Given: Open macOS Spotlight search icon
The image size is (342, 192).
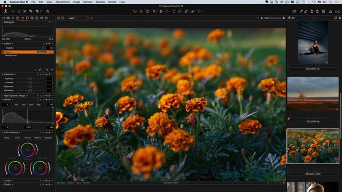Looking at the screenshot, I should coord(331,2).
